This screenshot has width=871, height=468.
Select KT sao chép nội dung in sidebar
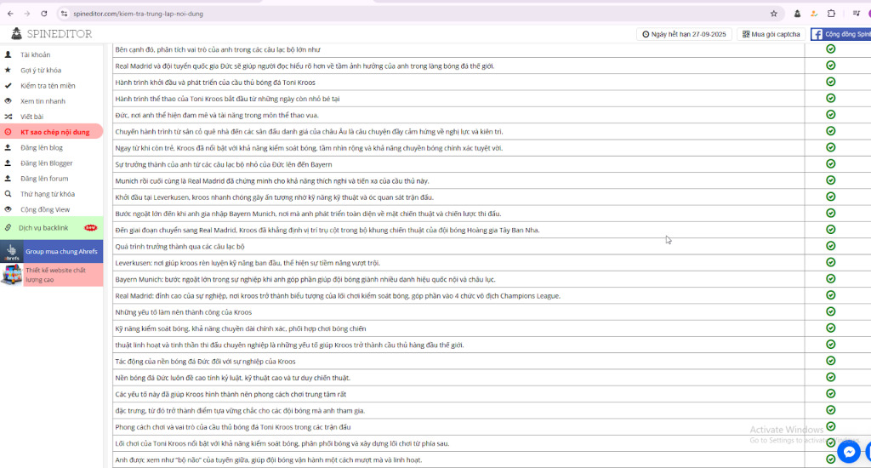(54, 132)
